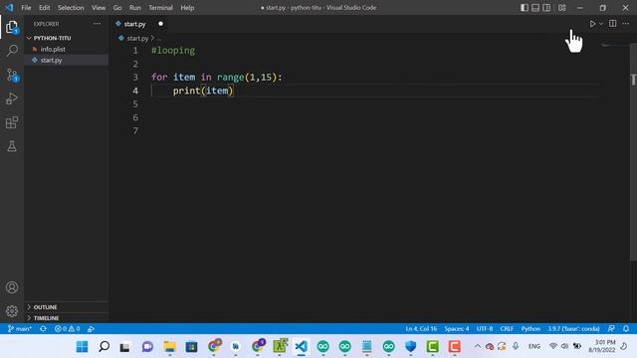Toggle the bottom panel layout icon

pos(535,8)
